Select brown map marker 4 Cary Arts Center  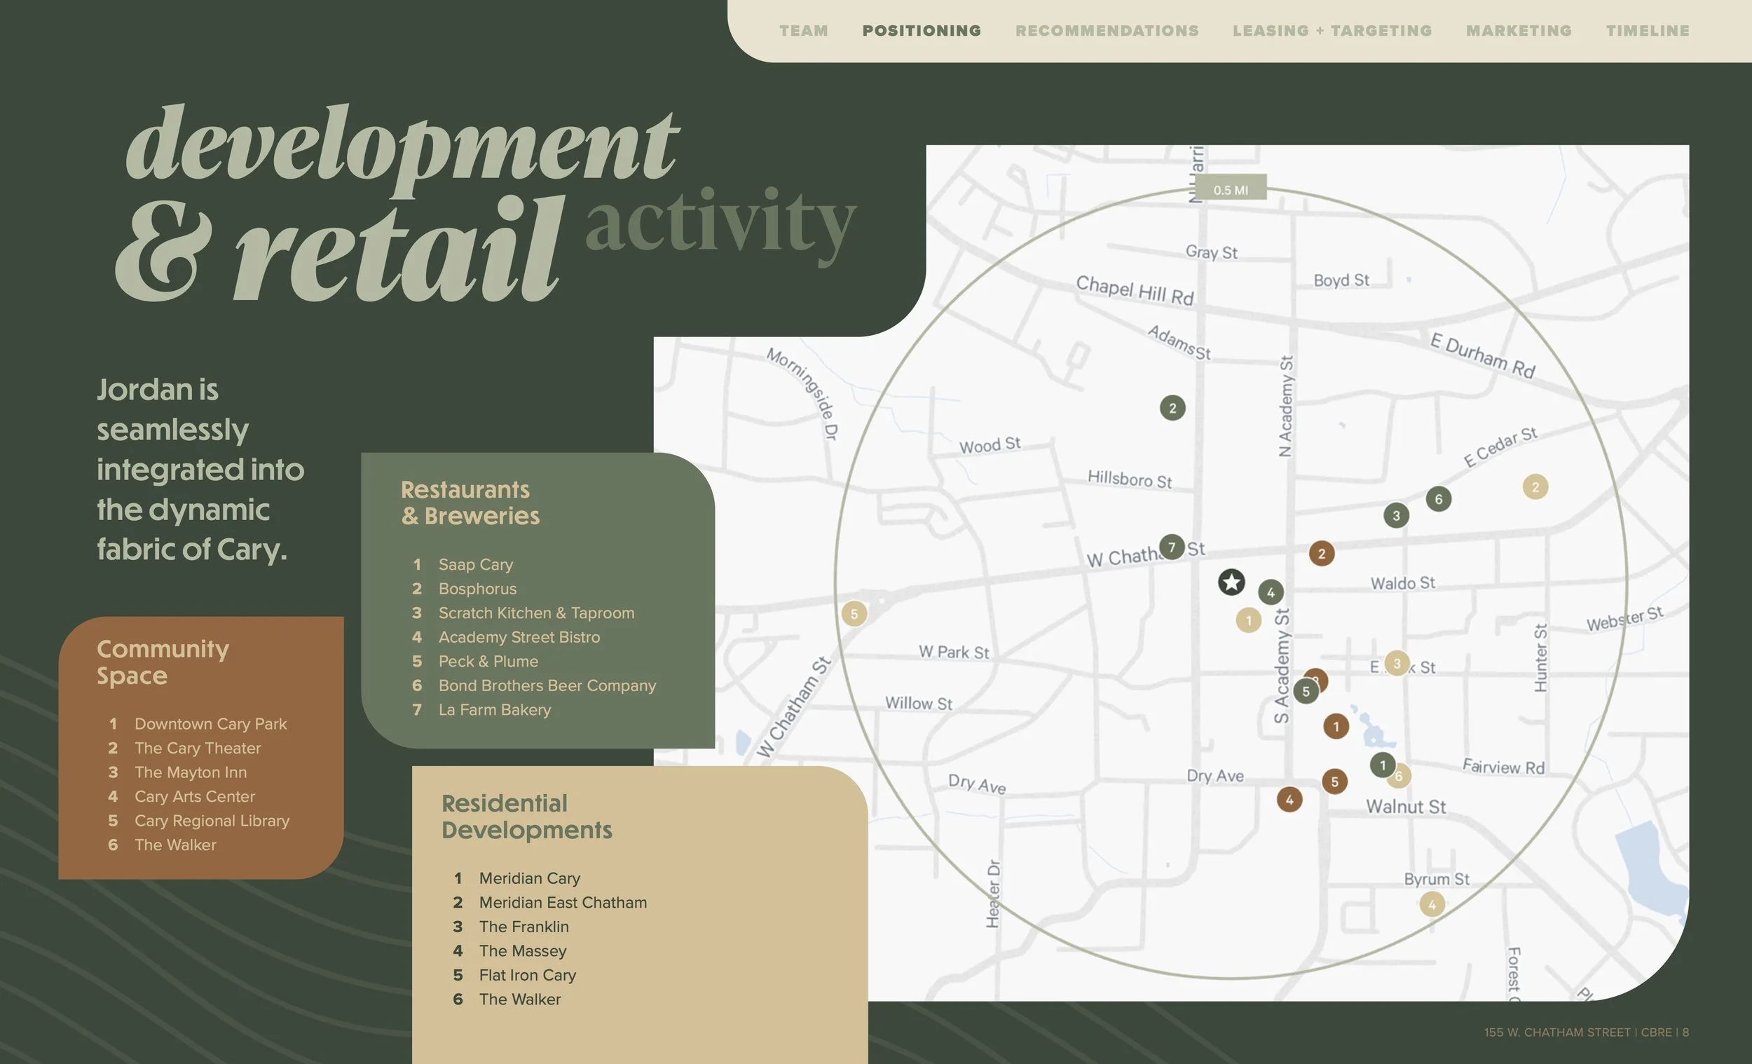pos(1289,800)
